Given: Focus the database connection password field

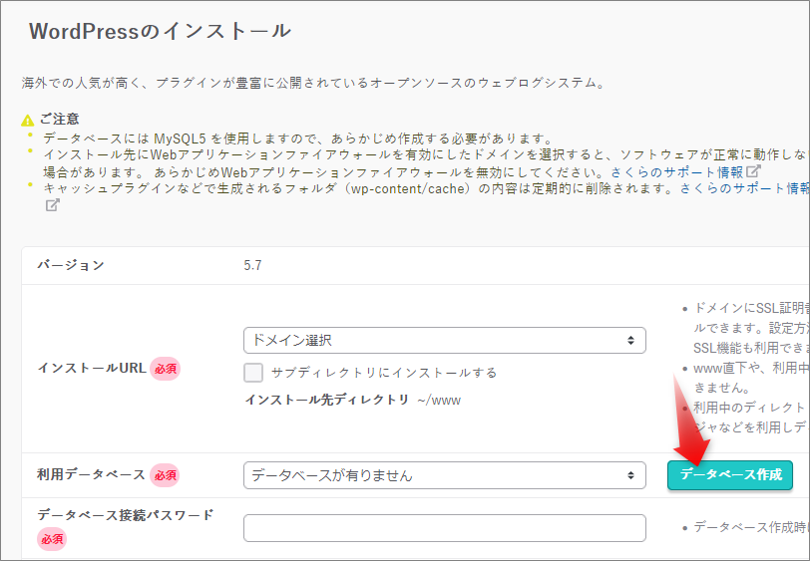Looking at the screenshot, I should [444, 528].
